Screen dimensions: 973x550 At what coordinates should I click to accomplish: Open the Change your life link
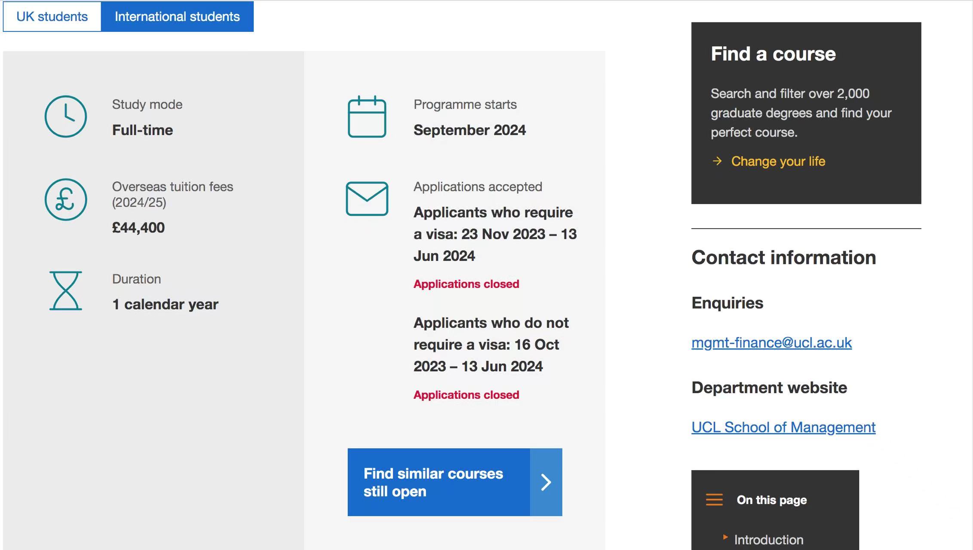pyautogui.click(x=778, y=161)
